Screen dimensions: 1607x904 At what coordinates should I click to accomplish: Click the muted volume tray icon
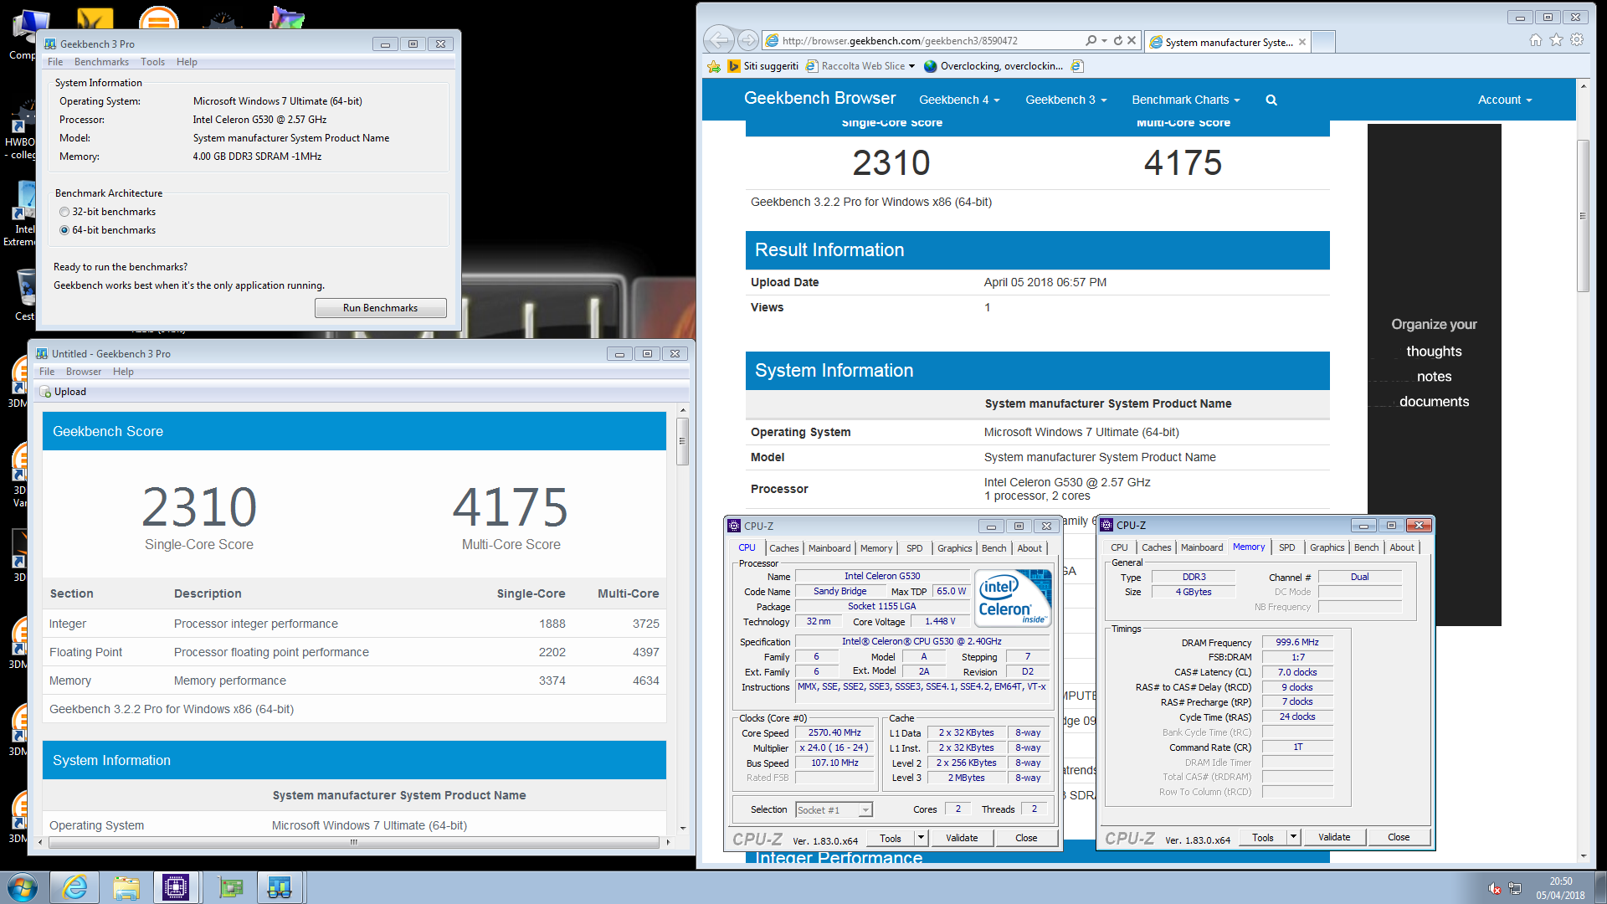[1494, 888]
